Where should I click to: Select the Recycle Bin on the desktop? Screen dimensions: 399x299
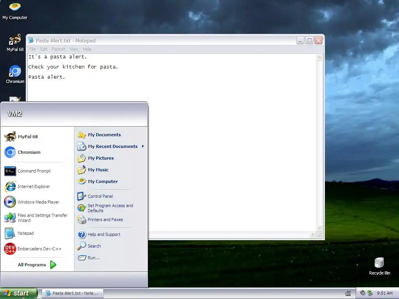tap(379, 266)
